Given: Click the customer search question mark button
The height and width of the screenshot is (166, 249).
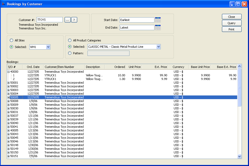Looking at the screenshot, I should (x=74, y=20).
